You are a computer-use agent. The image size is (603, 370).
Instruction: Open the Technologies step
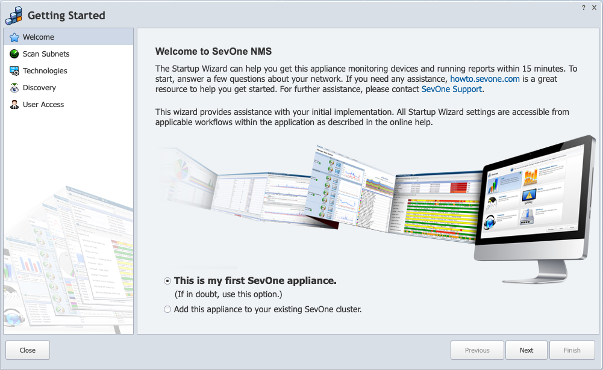pyautogui.click(x=69, y=71)
